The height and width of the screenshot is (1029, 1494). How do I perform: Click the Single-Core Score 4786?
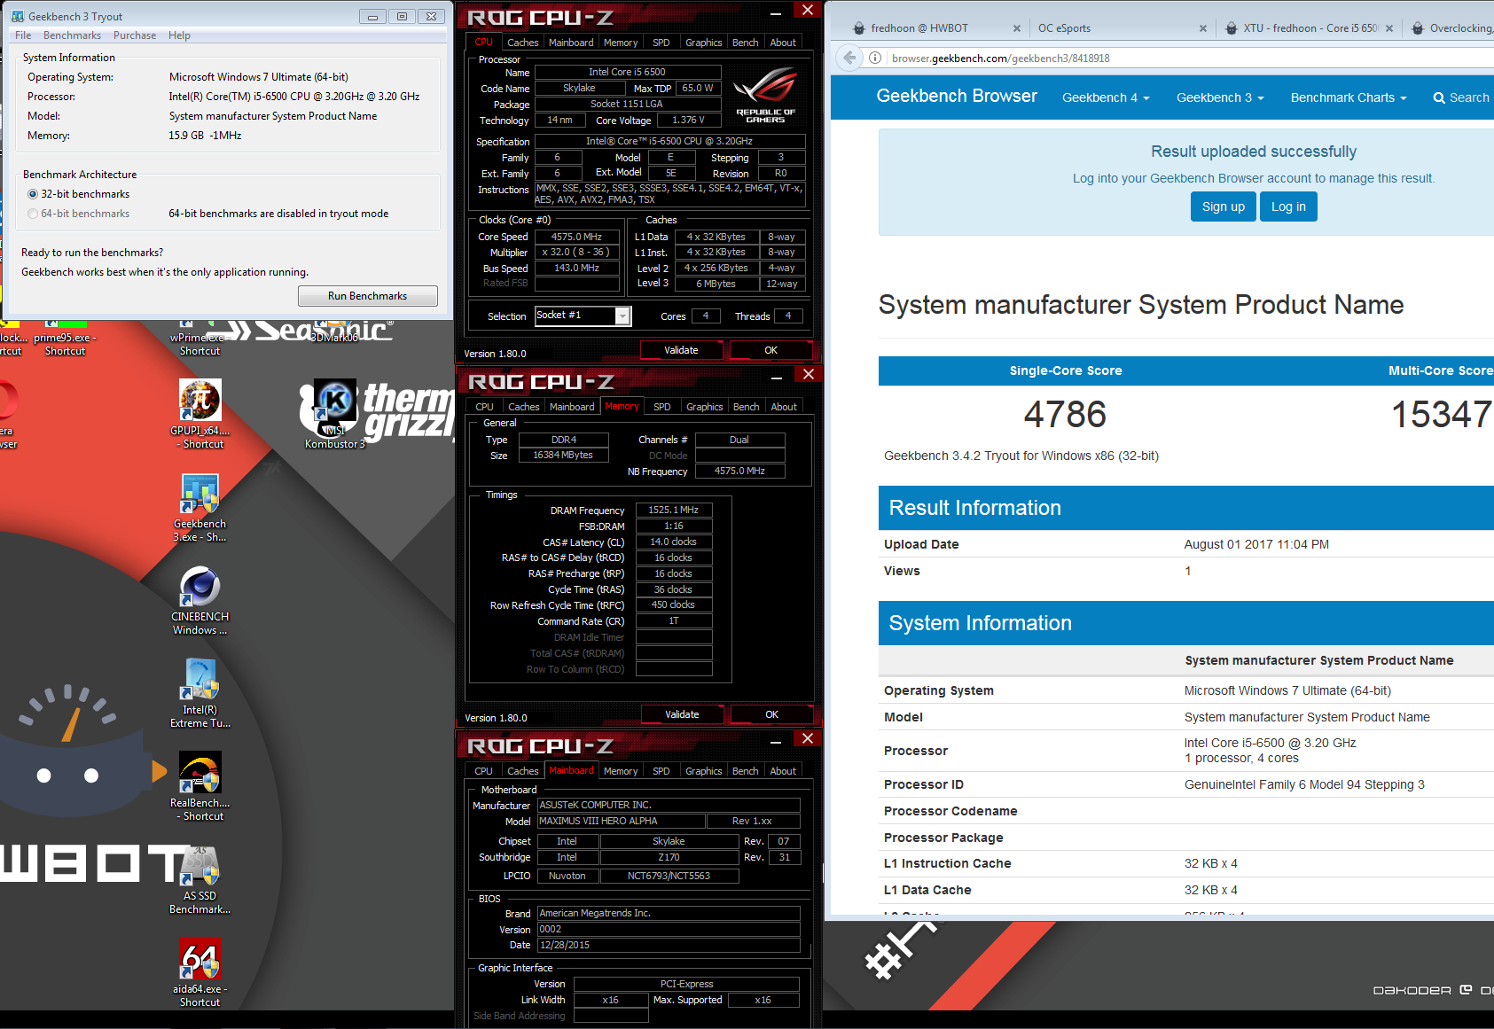pos(1065,414)
